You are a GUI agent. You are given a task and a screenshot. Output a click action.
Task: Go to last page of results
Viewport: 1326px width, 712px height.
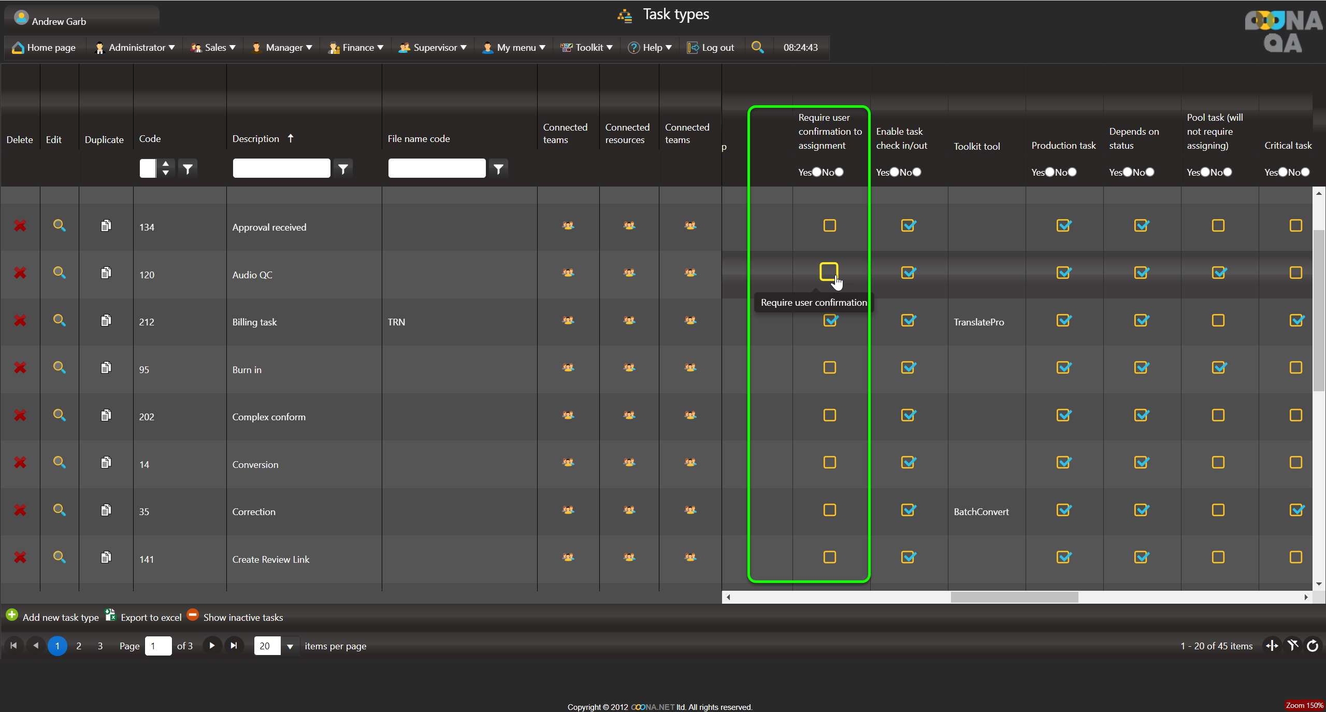pyautogui.click(x=234, y=646)
